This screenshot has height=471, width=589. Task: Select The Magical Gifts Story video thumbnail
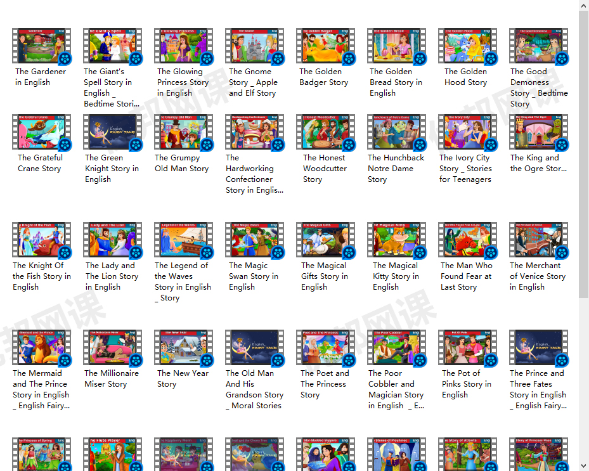coord(325,240)
